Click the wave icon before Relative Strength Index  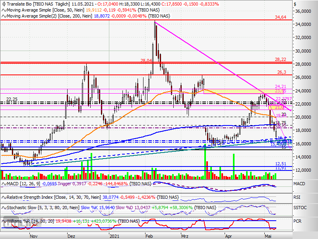[x=4, y=197]
